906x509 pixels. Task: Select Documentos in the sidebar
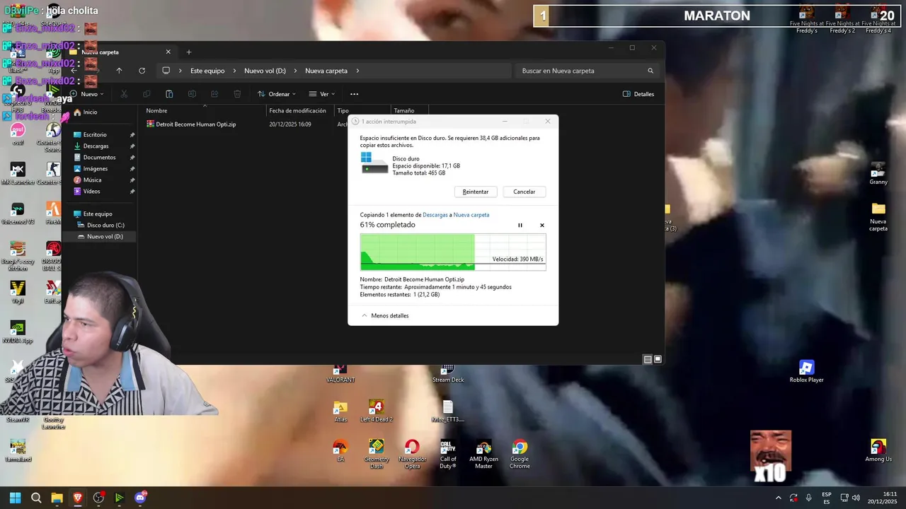click(99, 158)
